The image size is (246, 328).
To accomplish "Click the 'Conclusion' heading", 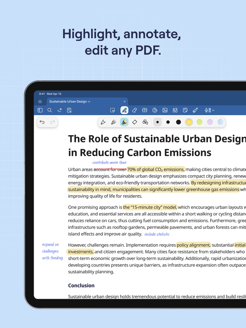I will (x=81, y=286).
